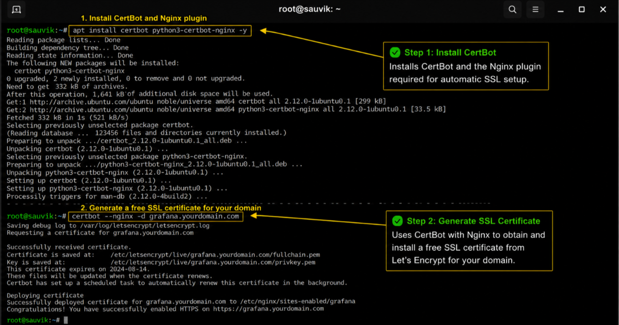Click the '(Reading database ... 123456 files' line
The image size is (619, 325).
coord(147,133)
